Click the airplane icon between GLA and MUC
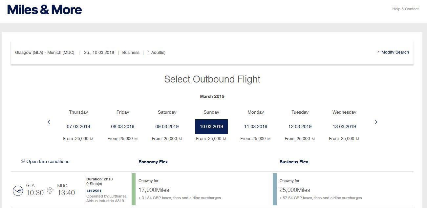Viewport: 427px width, 208px height. point(51,190)
